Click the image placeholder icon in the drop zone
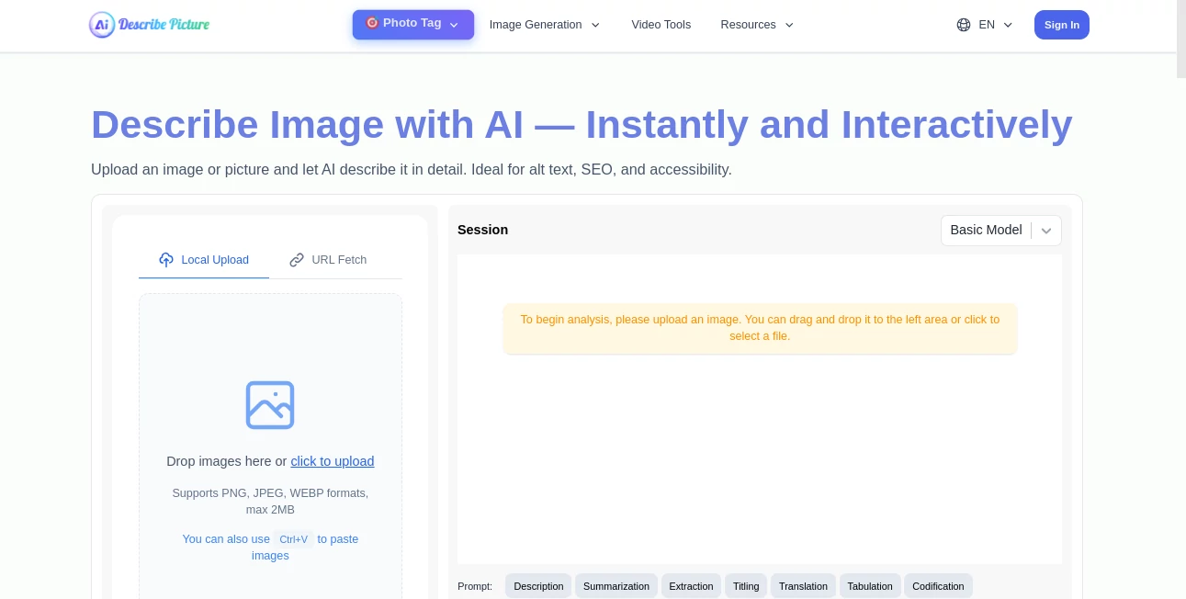Image resolution: width=1186 pixels, height=599 pixels. [269, 405]
